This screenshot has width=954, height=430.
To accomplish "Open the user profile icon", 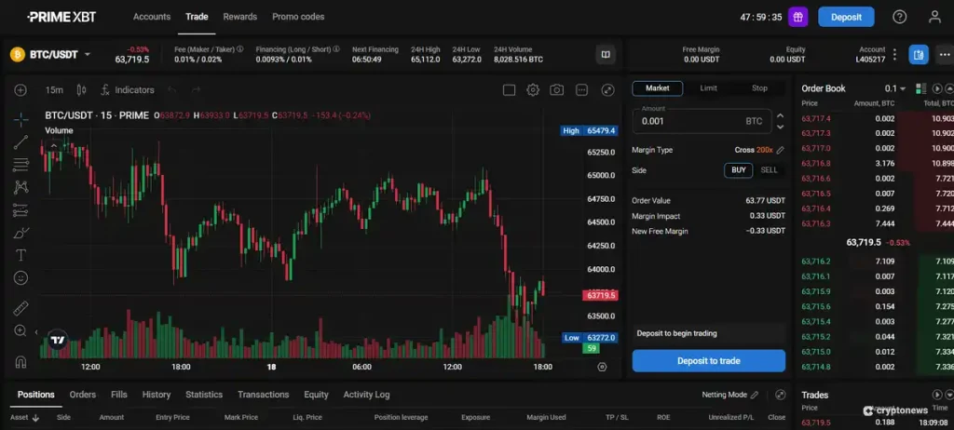I will point(934,17).
